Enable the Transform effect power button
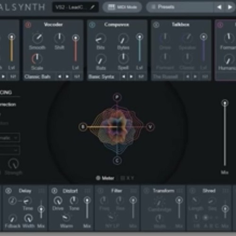The width and height of the screenshot is (236, 236). (146, 191)
